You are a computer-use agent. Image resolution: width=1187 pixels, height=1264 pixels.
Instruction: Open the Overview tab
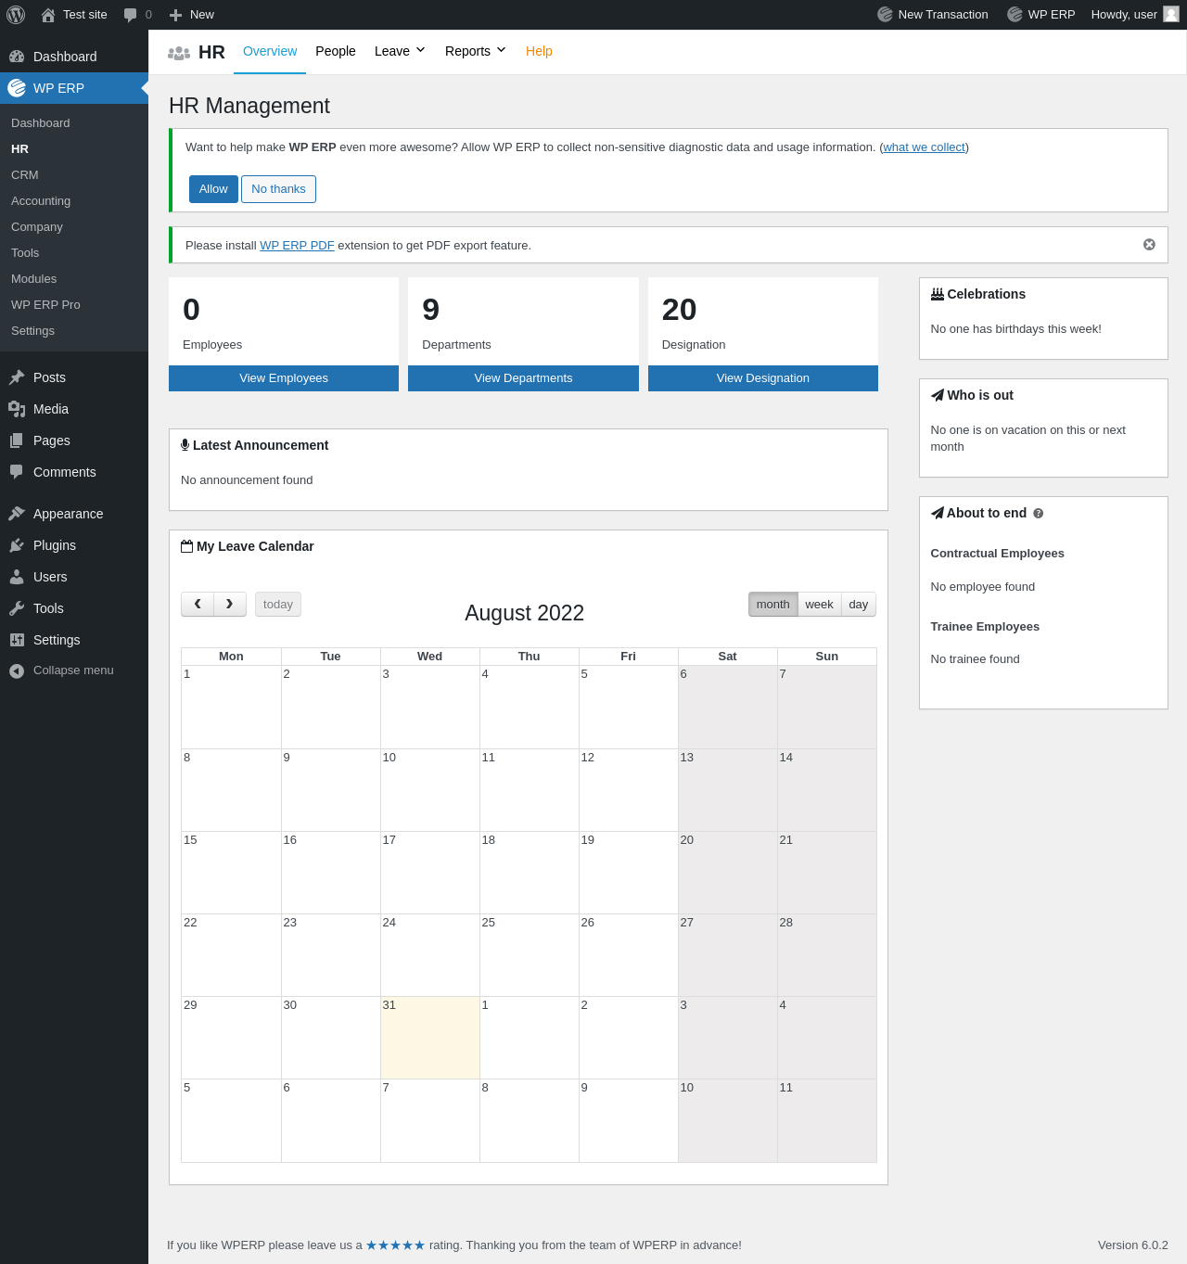pos(270,51)
